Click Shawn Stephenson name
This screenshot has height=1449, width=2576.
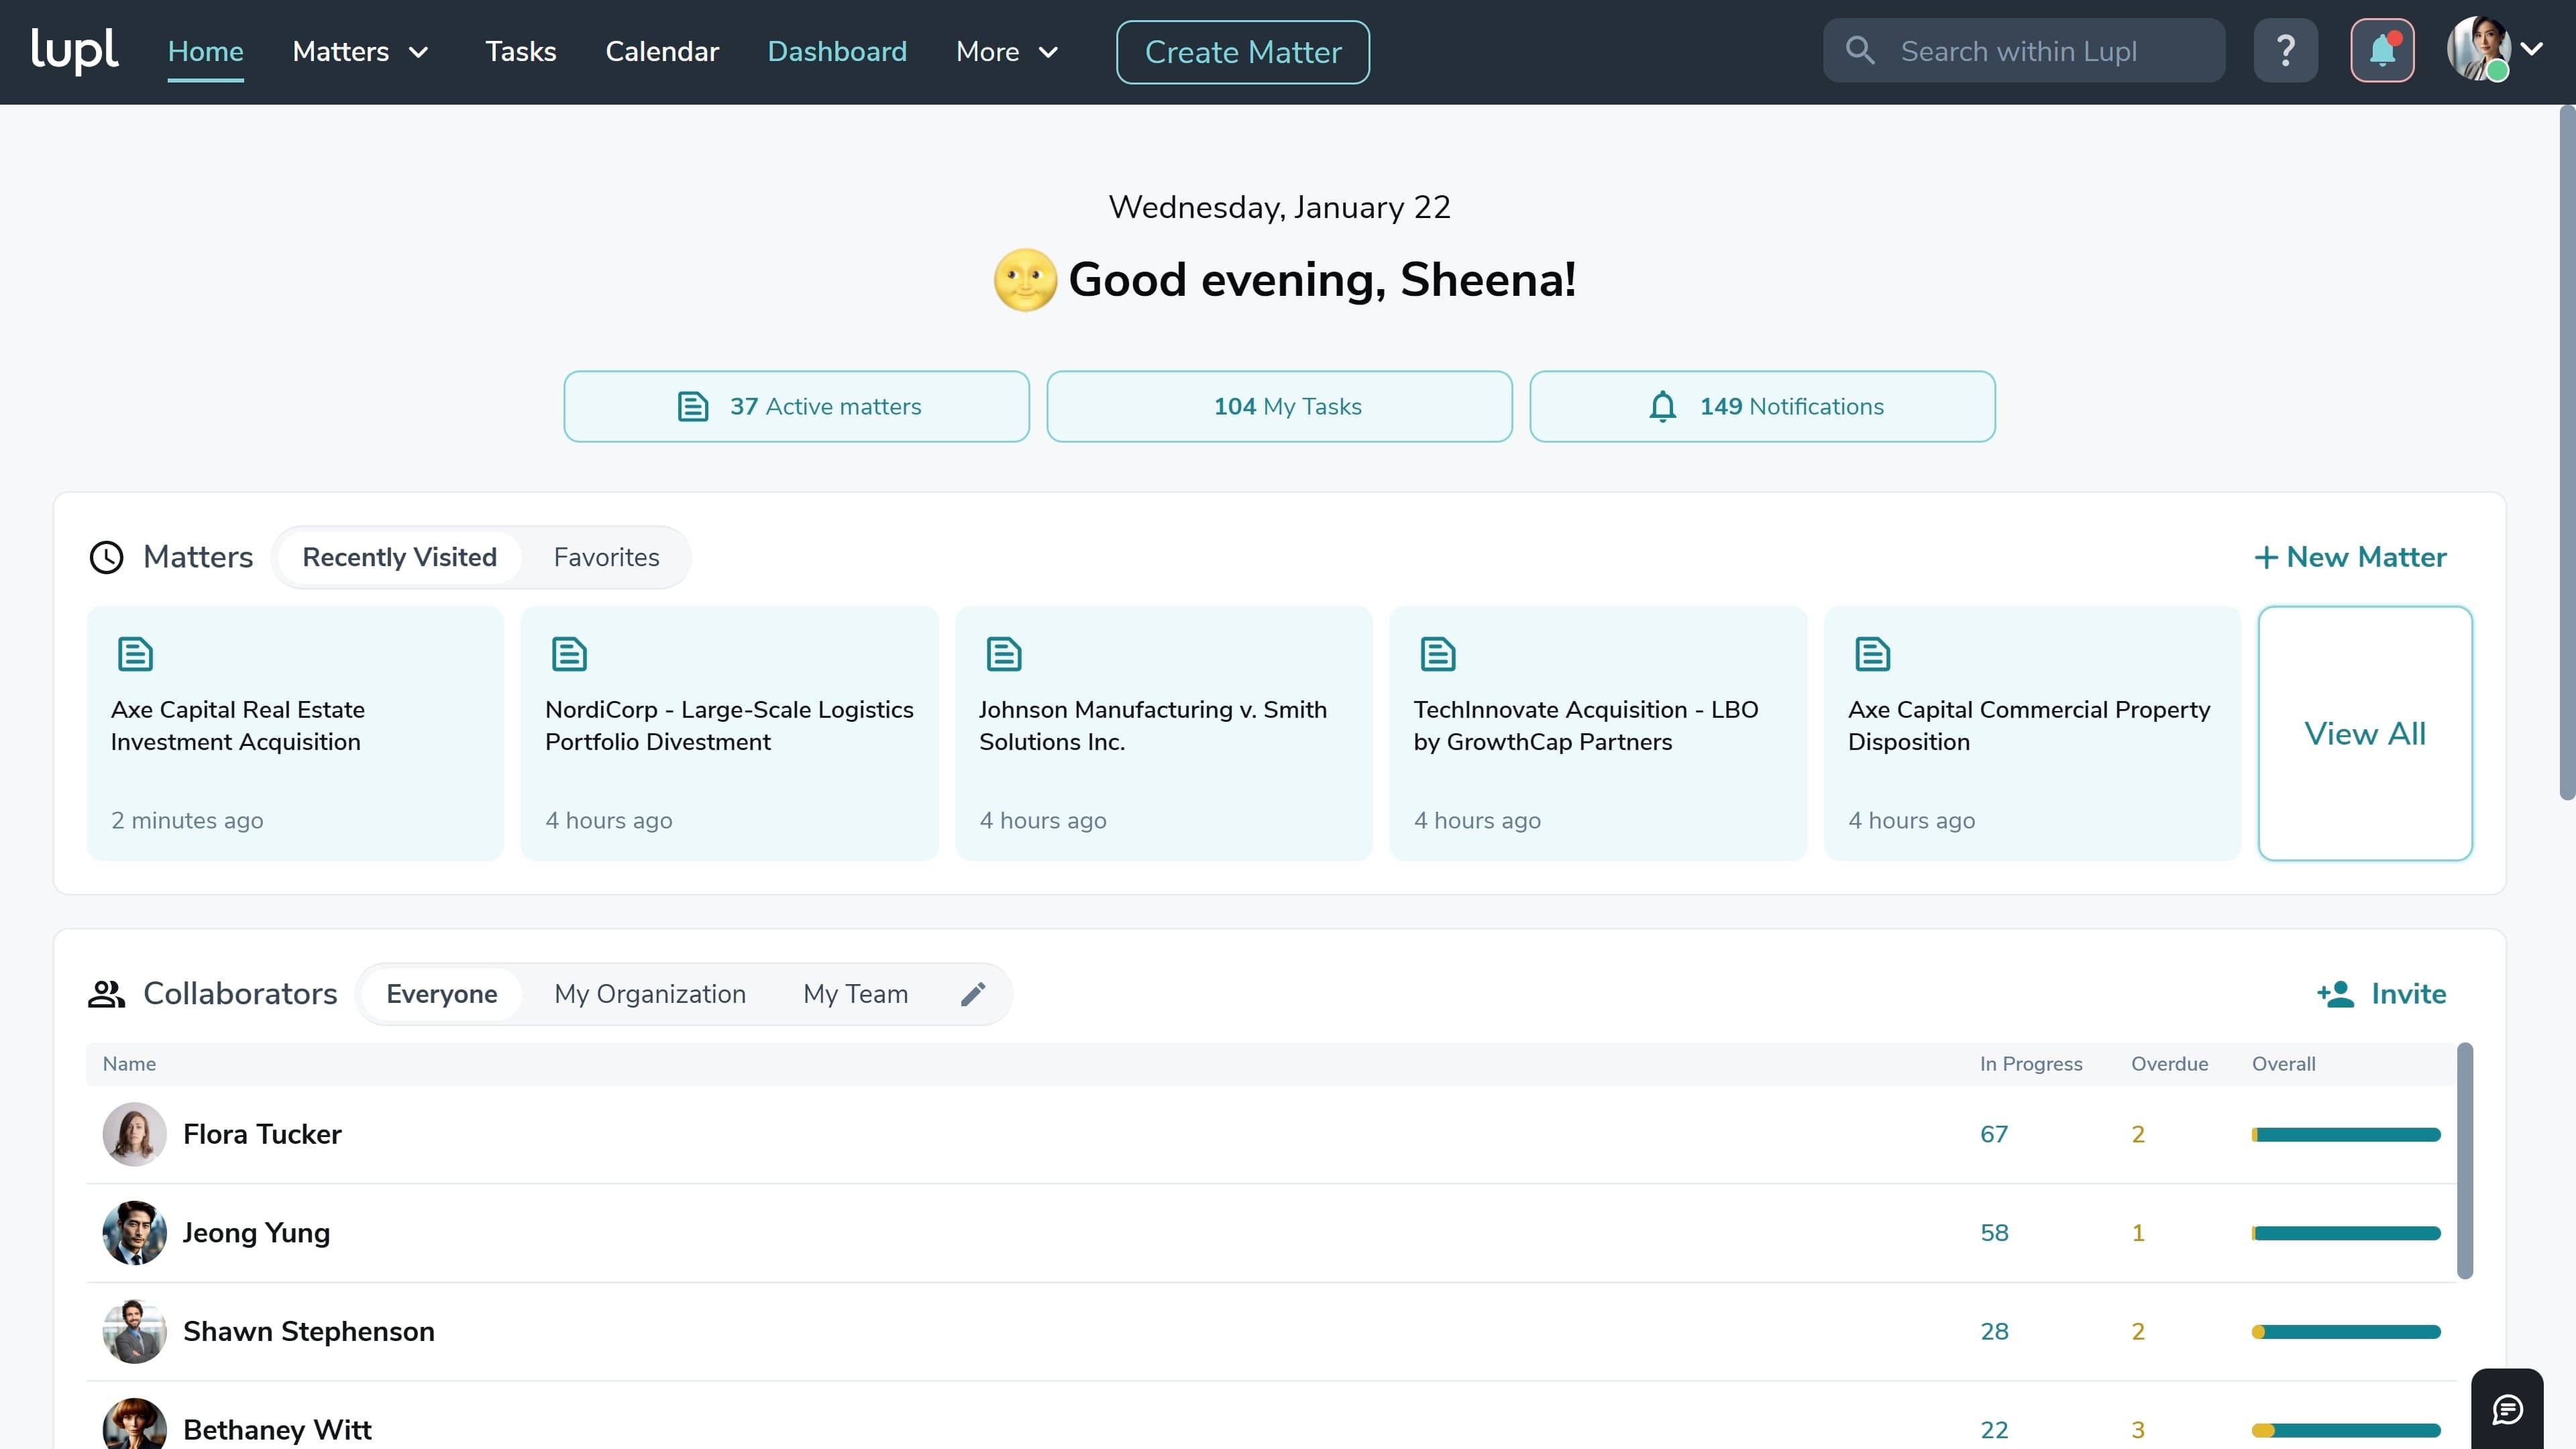click(x=309, y=1331)
